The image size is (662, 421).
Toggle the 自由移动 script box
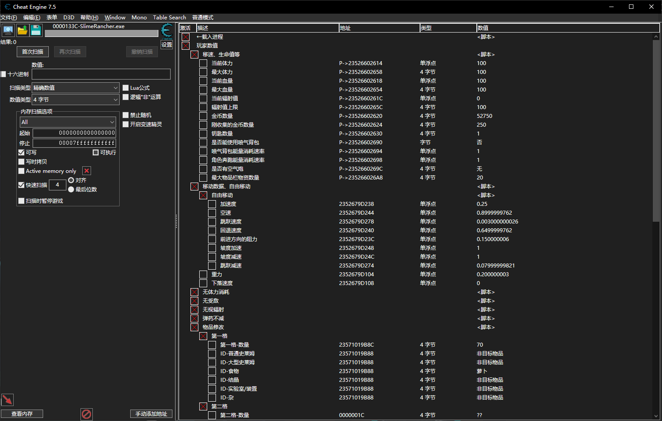pos(203,195)
